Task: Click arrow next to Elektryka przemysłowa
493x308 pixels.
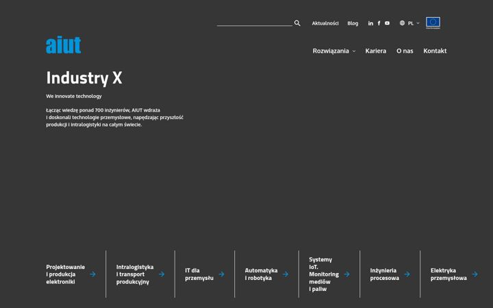Action: click(475, 274)
